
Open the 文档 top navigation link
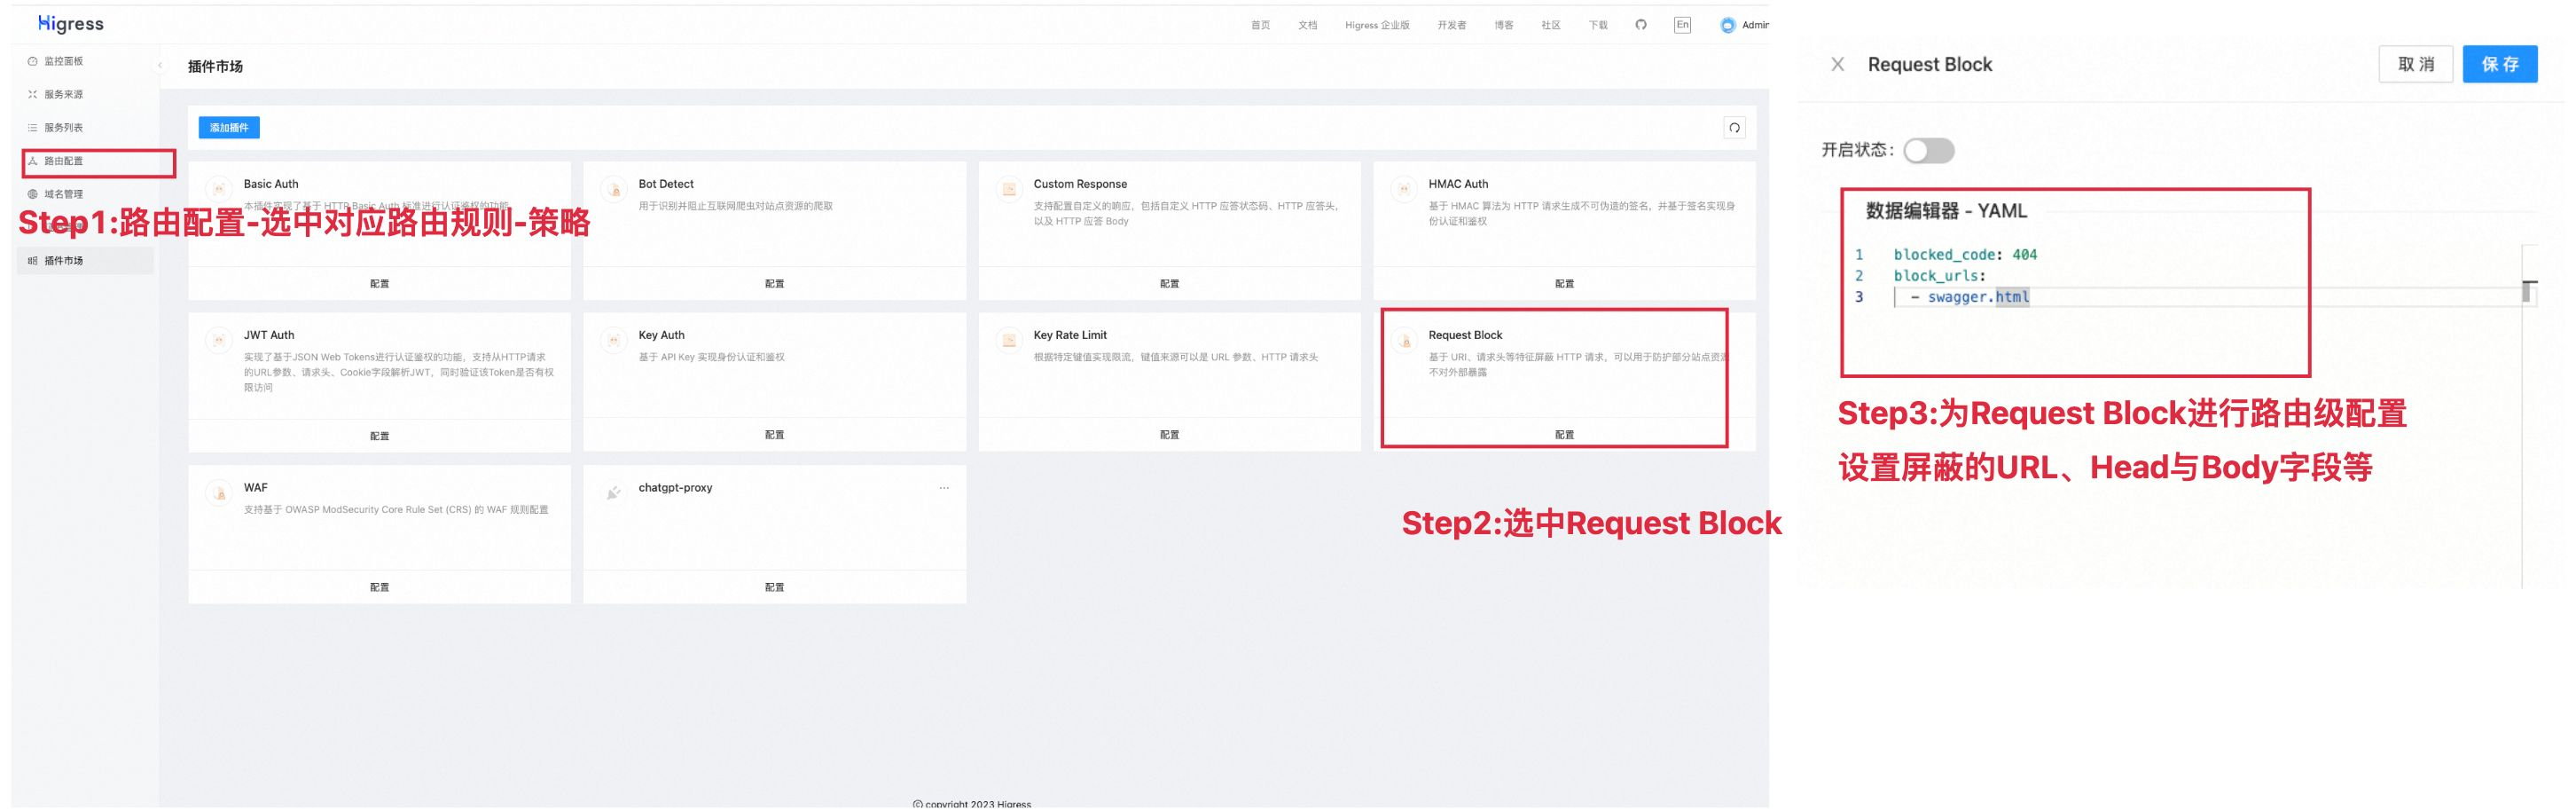(1308, 25)
